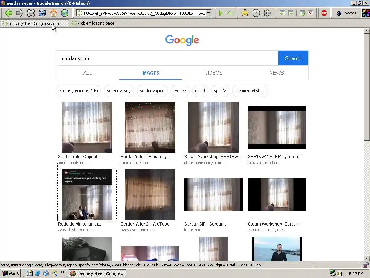
Task: Select the NEWS results tab
Action: click(276, 73)
